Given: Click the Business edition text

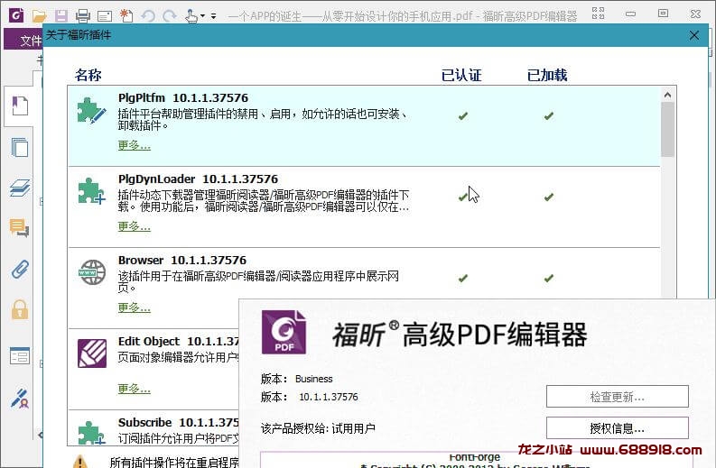Looking at the screenshot, I should pyautogui.click(x=313, y=379).
